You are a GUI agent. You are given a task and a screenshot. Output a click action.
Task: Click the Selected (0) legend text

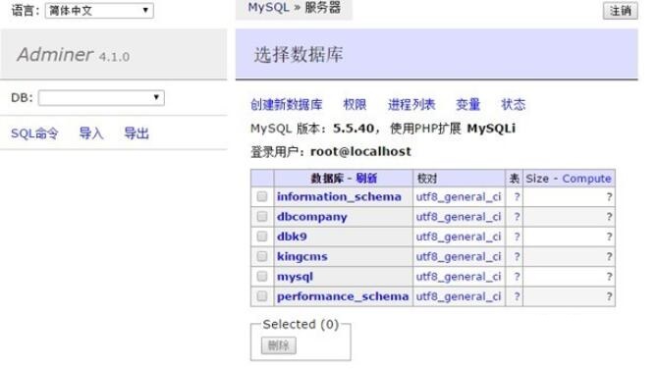coord(301,325)
